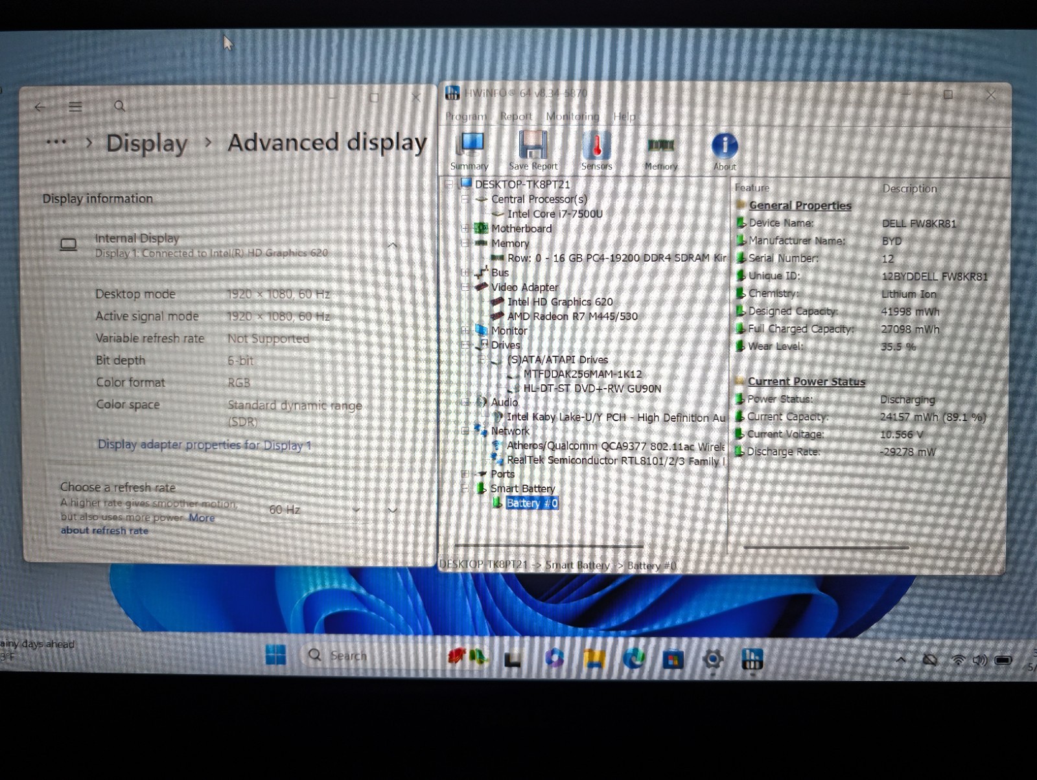Expand the Motherboard tree node
Screen dimensions: 1037x780
point(465,229)
